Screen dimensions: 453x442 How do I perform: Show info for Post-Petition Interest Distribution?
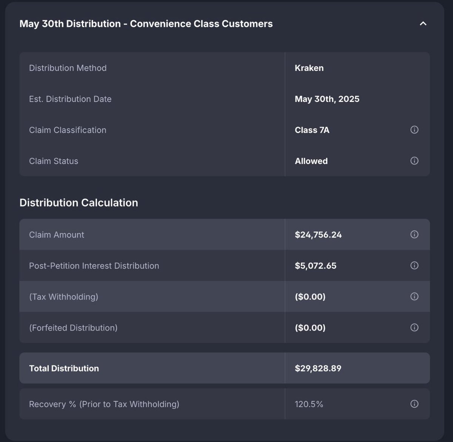click(x=414, y=265)
